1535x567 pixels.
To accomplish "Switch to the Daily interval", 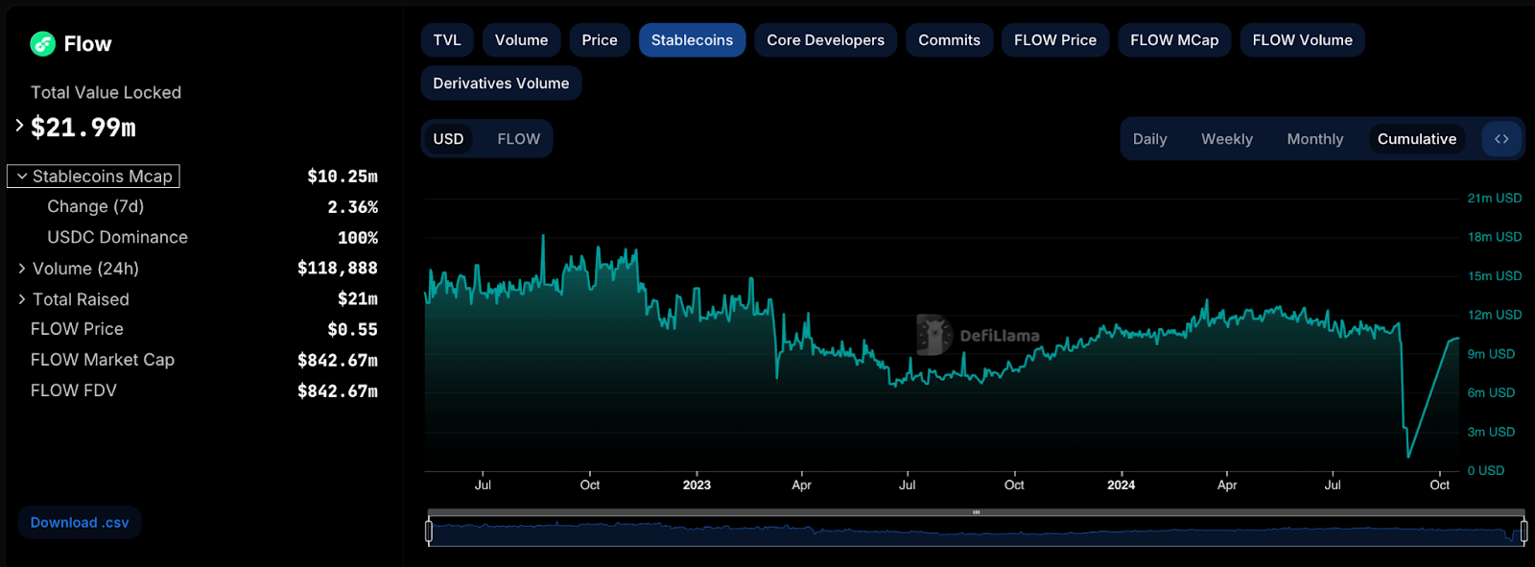I will tap(1149, 139).
